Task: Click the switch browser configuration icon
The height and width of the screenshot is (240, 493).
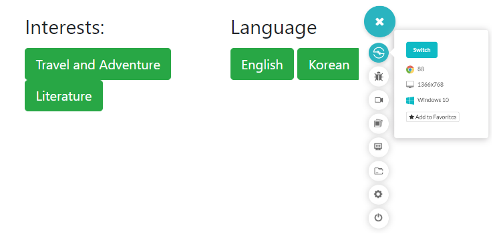Action: click(379, 53)
